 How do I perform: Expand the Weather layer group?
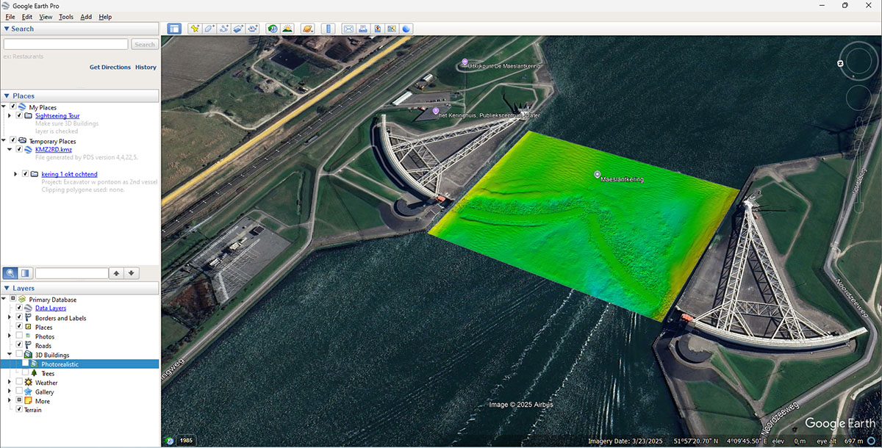pos(10,383)
